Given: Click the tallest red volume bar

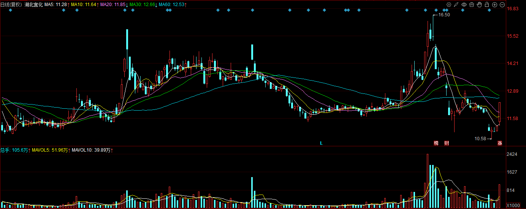Looking at the screenshot, I should (x=428, y=181).
